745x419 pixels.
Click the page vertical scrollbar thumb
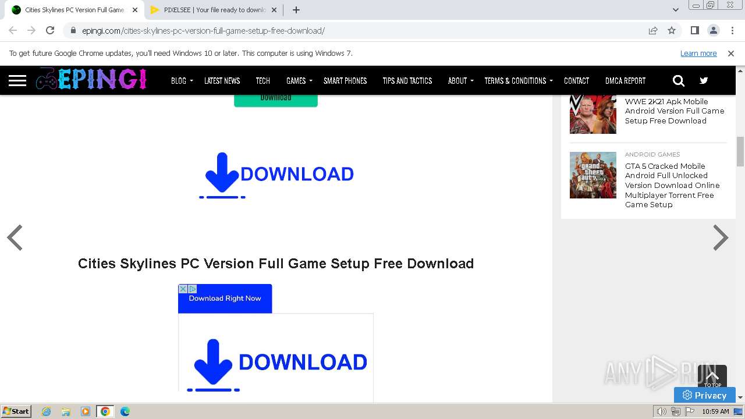point(740,152)
